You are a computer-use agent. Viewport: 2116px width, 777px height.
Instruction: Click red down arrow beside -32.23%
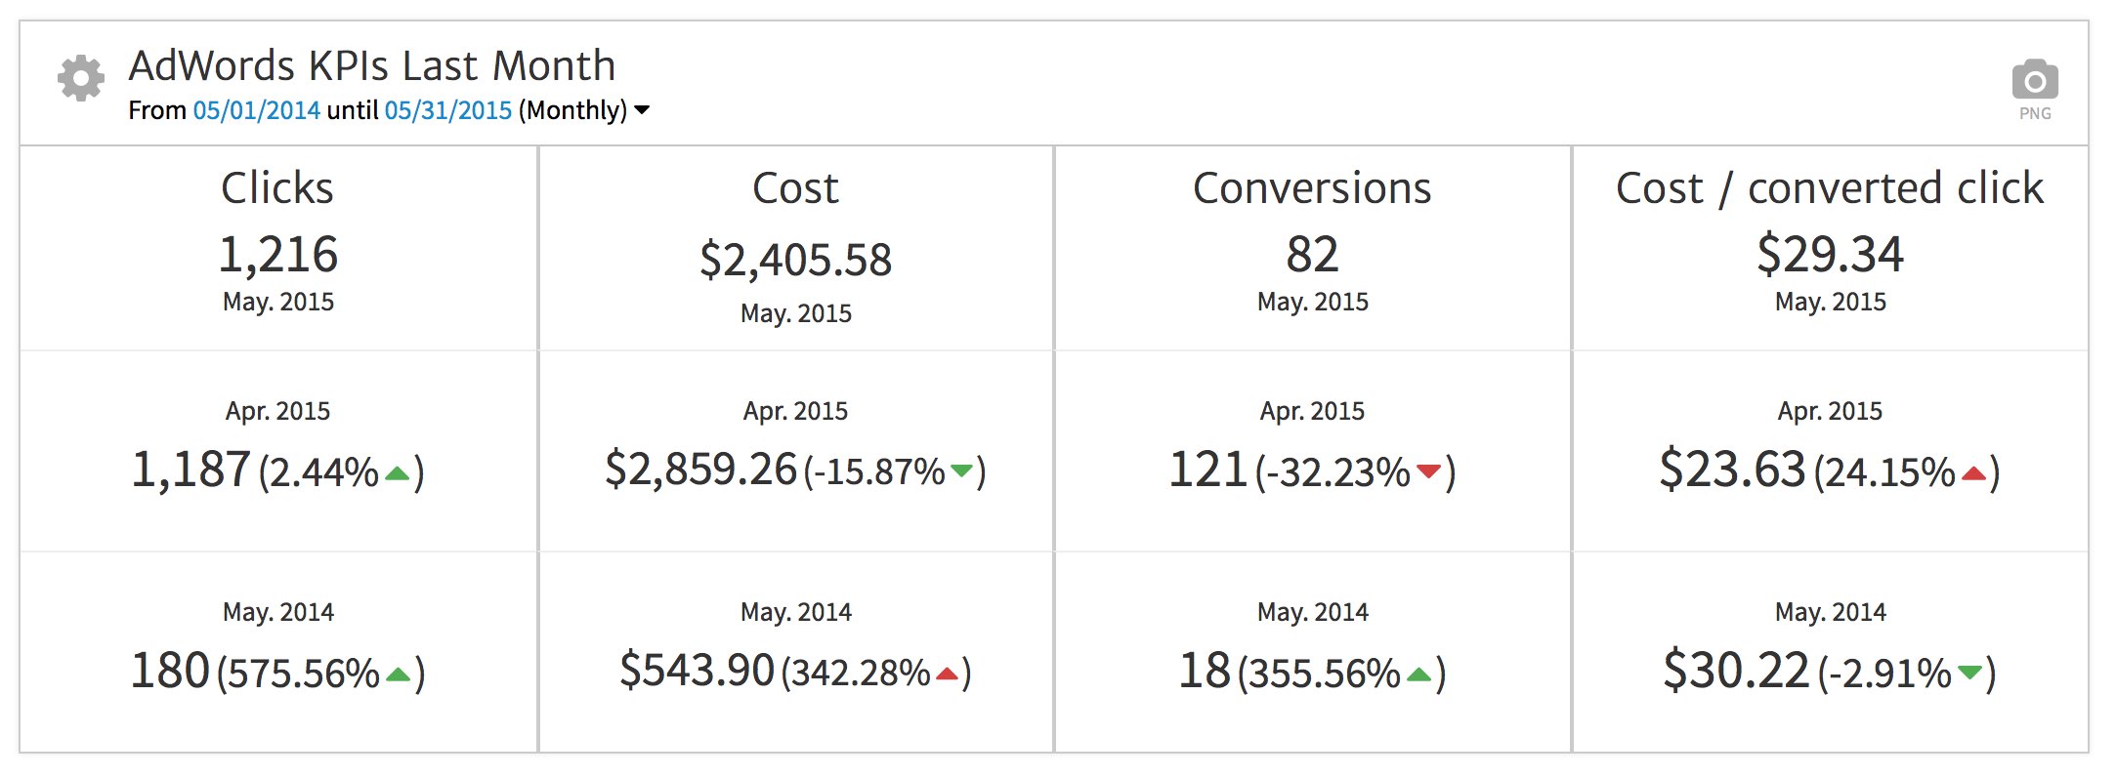pyautogui.click(x=1428, y=472)
